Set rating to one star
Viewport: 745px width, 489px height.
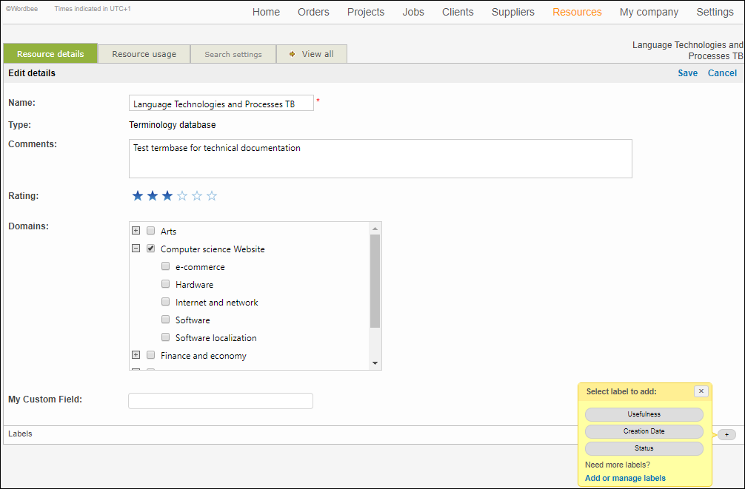click(137, 196)
